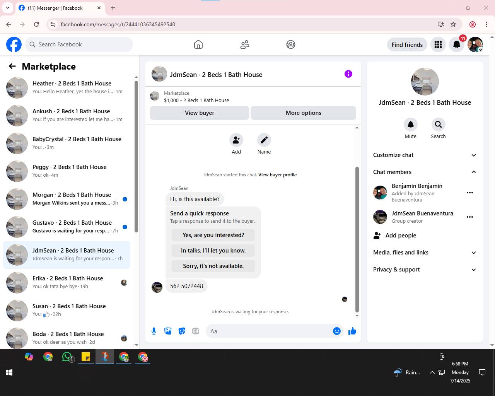Open View buyer profile link
The image size is (495, 396).
click(278, 175)
